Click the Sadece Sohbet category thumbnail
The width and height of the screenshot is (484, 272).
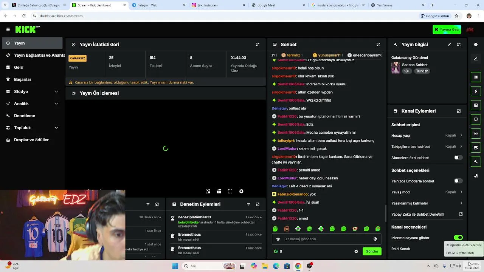[396, 68]
